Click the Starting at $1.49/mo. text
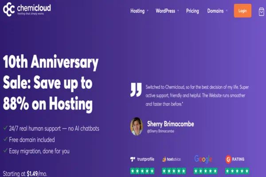Screen dimensions: 266x177 [x=25, y=174]
